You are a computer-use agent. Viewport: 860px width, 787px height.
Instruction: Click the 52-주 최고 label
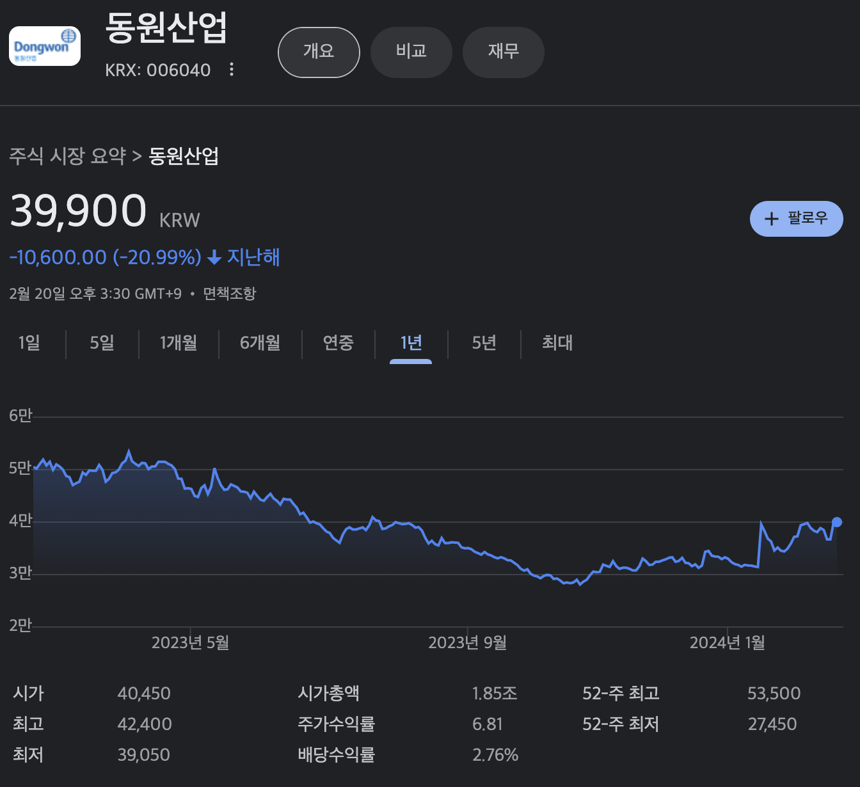[x=621, y=694]
